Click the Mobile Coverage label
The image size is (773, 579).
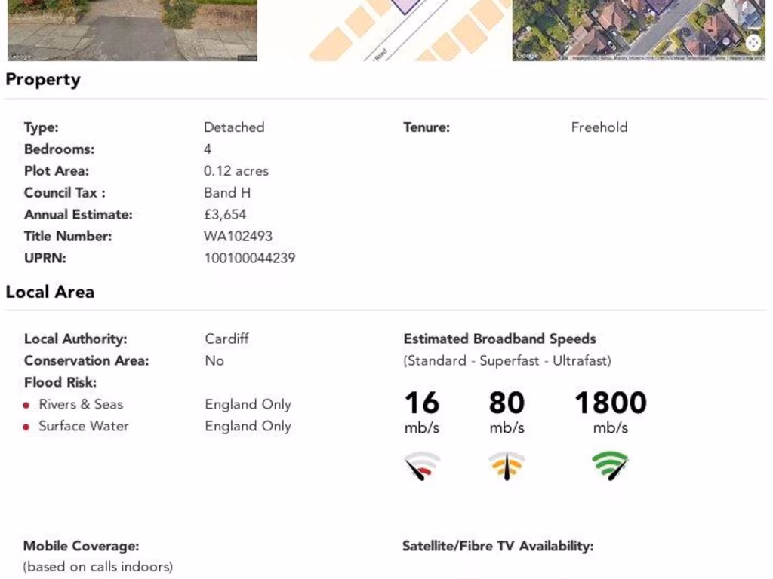pyautogui.click(x=82, y=546)
